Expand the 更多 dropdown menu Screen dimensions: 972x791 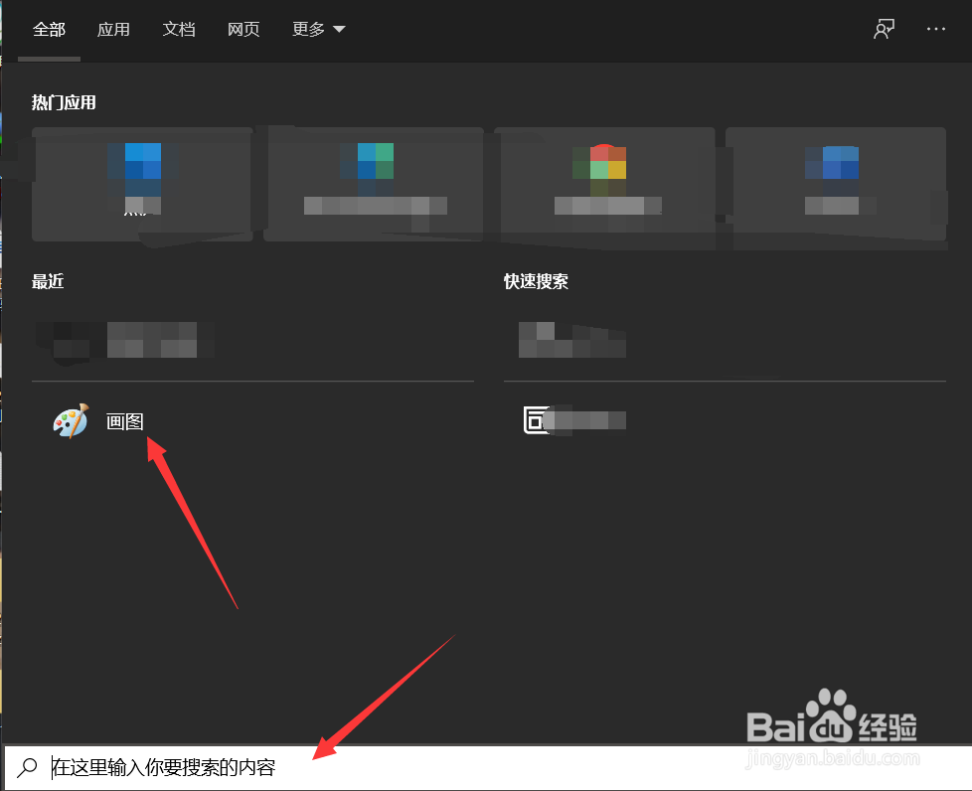tap(319, 29)
